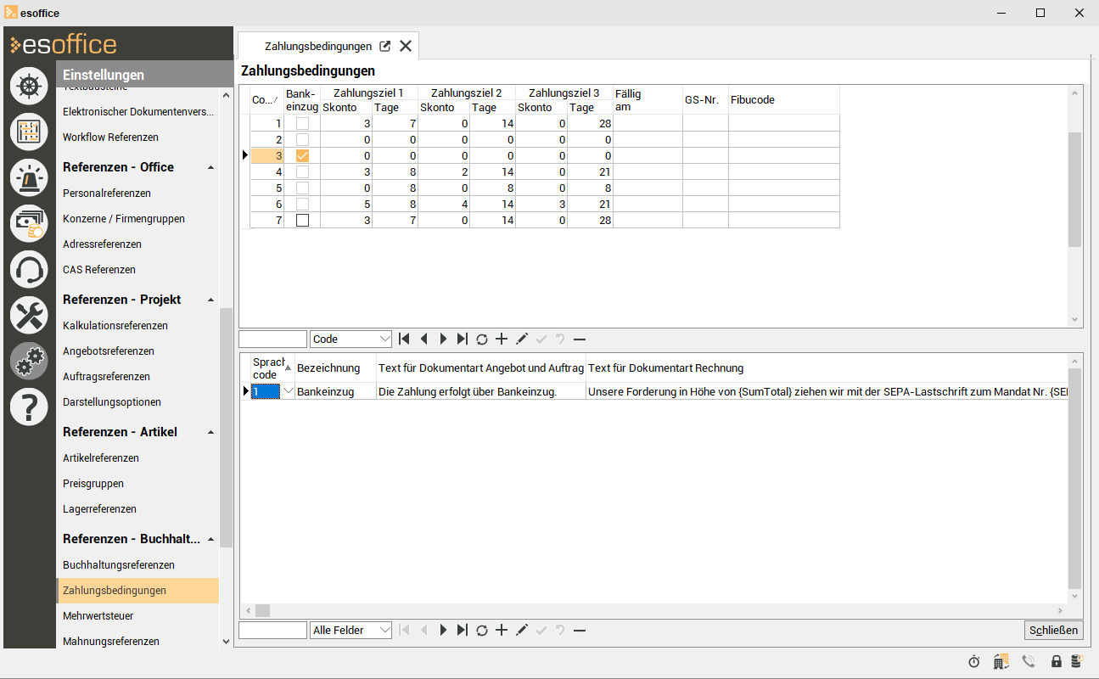Open Buchhaltungsreferenzen settings entry
This screenshot has height=679, width=1099.
click(x=119, y=564)
